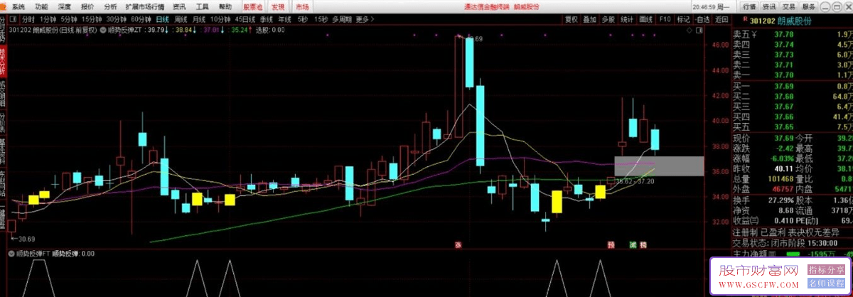Select the 1分钟 period
This screenshot has height=297, width=853.
pos(48,19)
